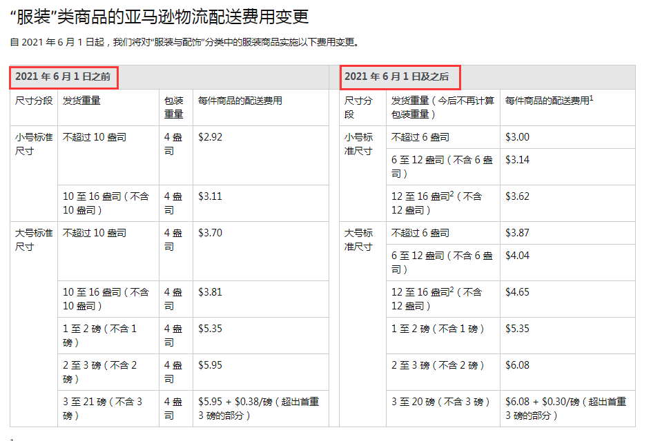
Task: Click the header 2021 年 6 月 1 日之前
Action: [63, 76]
